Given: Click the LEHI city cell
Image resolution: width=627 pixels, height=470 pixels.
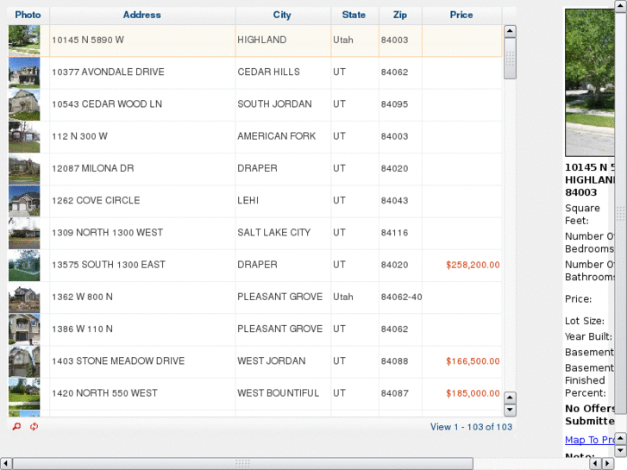Looking at the screenshot, I should pos(283,200).
